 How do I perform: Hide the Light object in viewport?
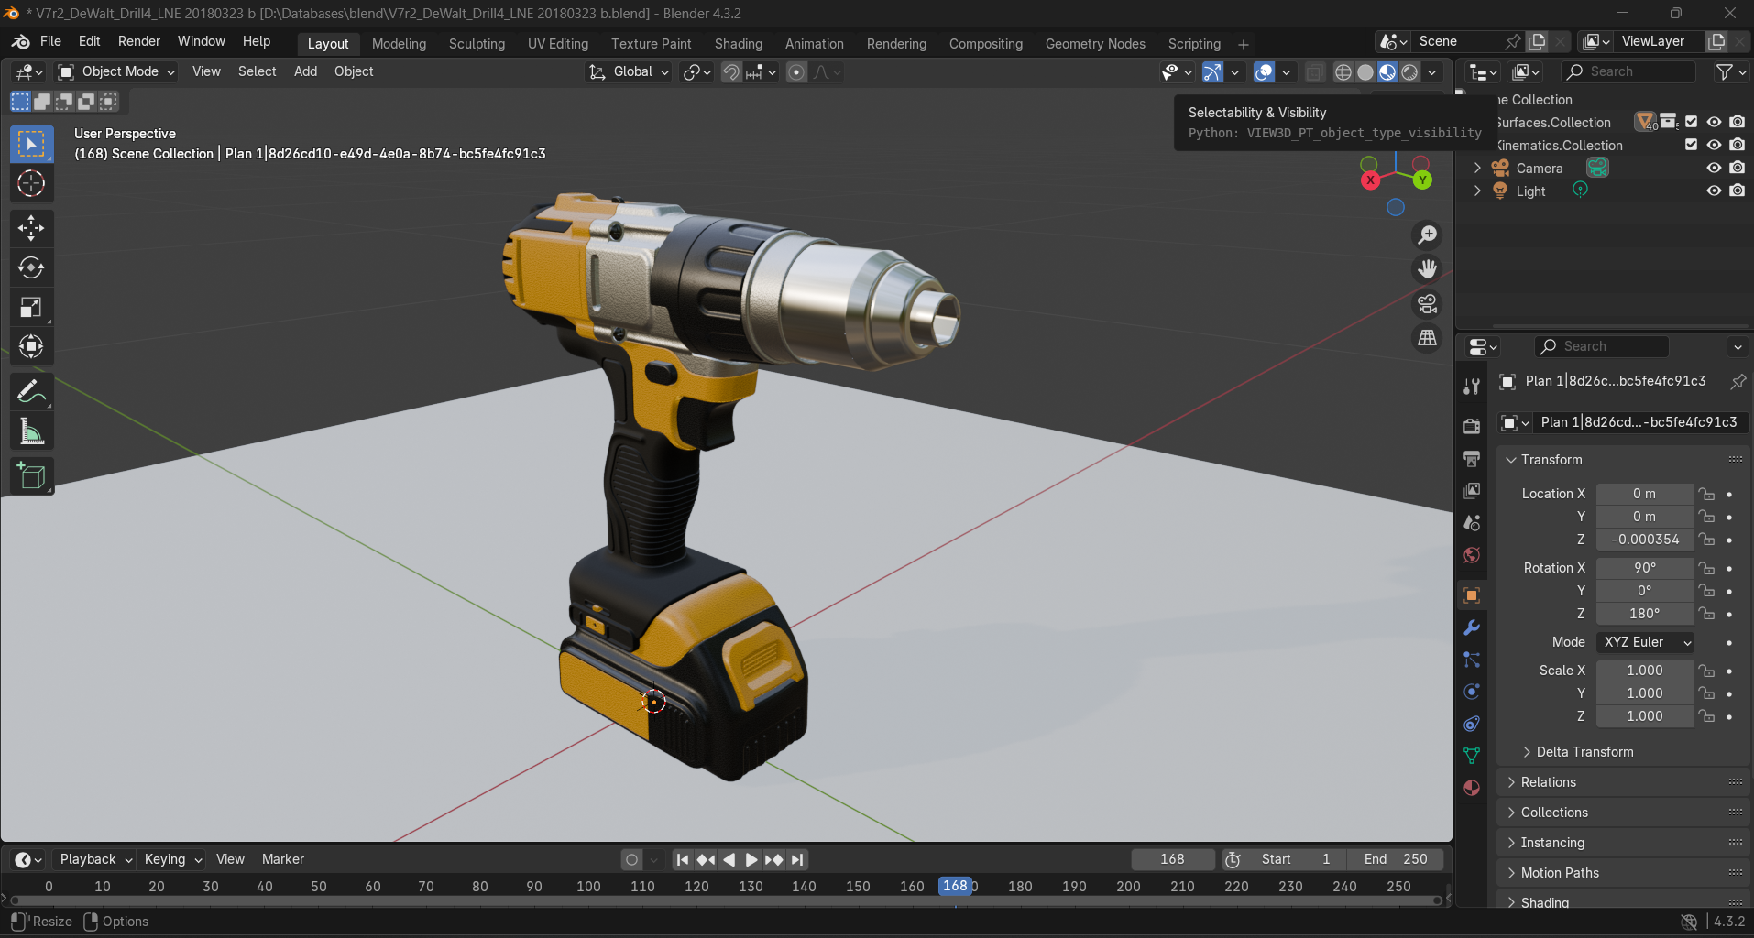point(1713,191)
